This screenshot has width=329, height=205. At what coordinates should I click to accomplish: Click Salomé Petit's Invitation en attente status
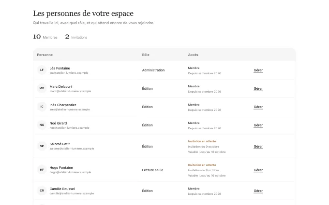[x=202, y=141]
